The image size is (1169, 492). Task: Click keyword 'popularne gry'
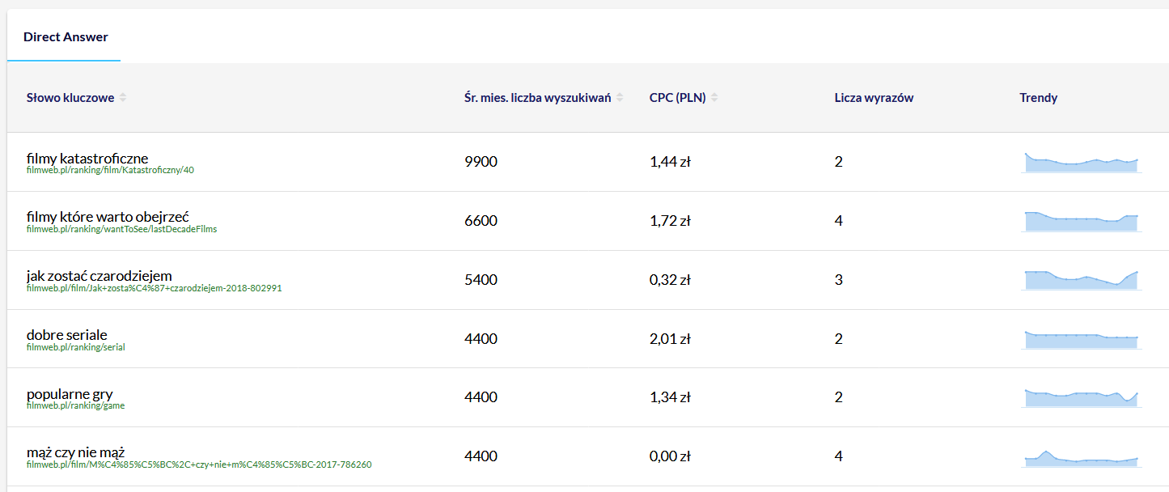click(x=70, y=394)
